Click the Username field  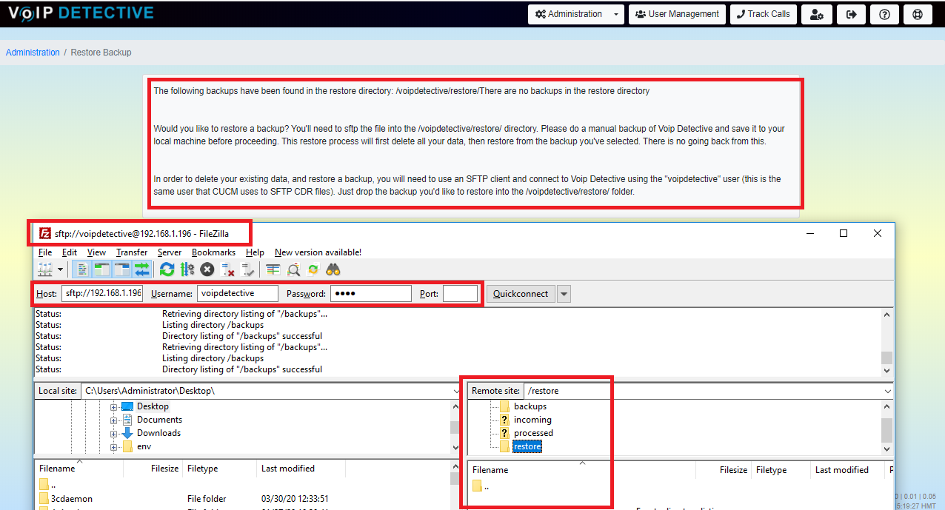pyautogui.click(x=237, y=294)
